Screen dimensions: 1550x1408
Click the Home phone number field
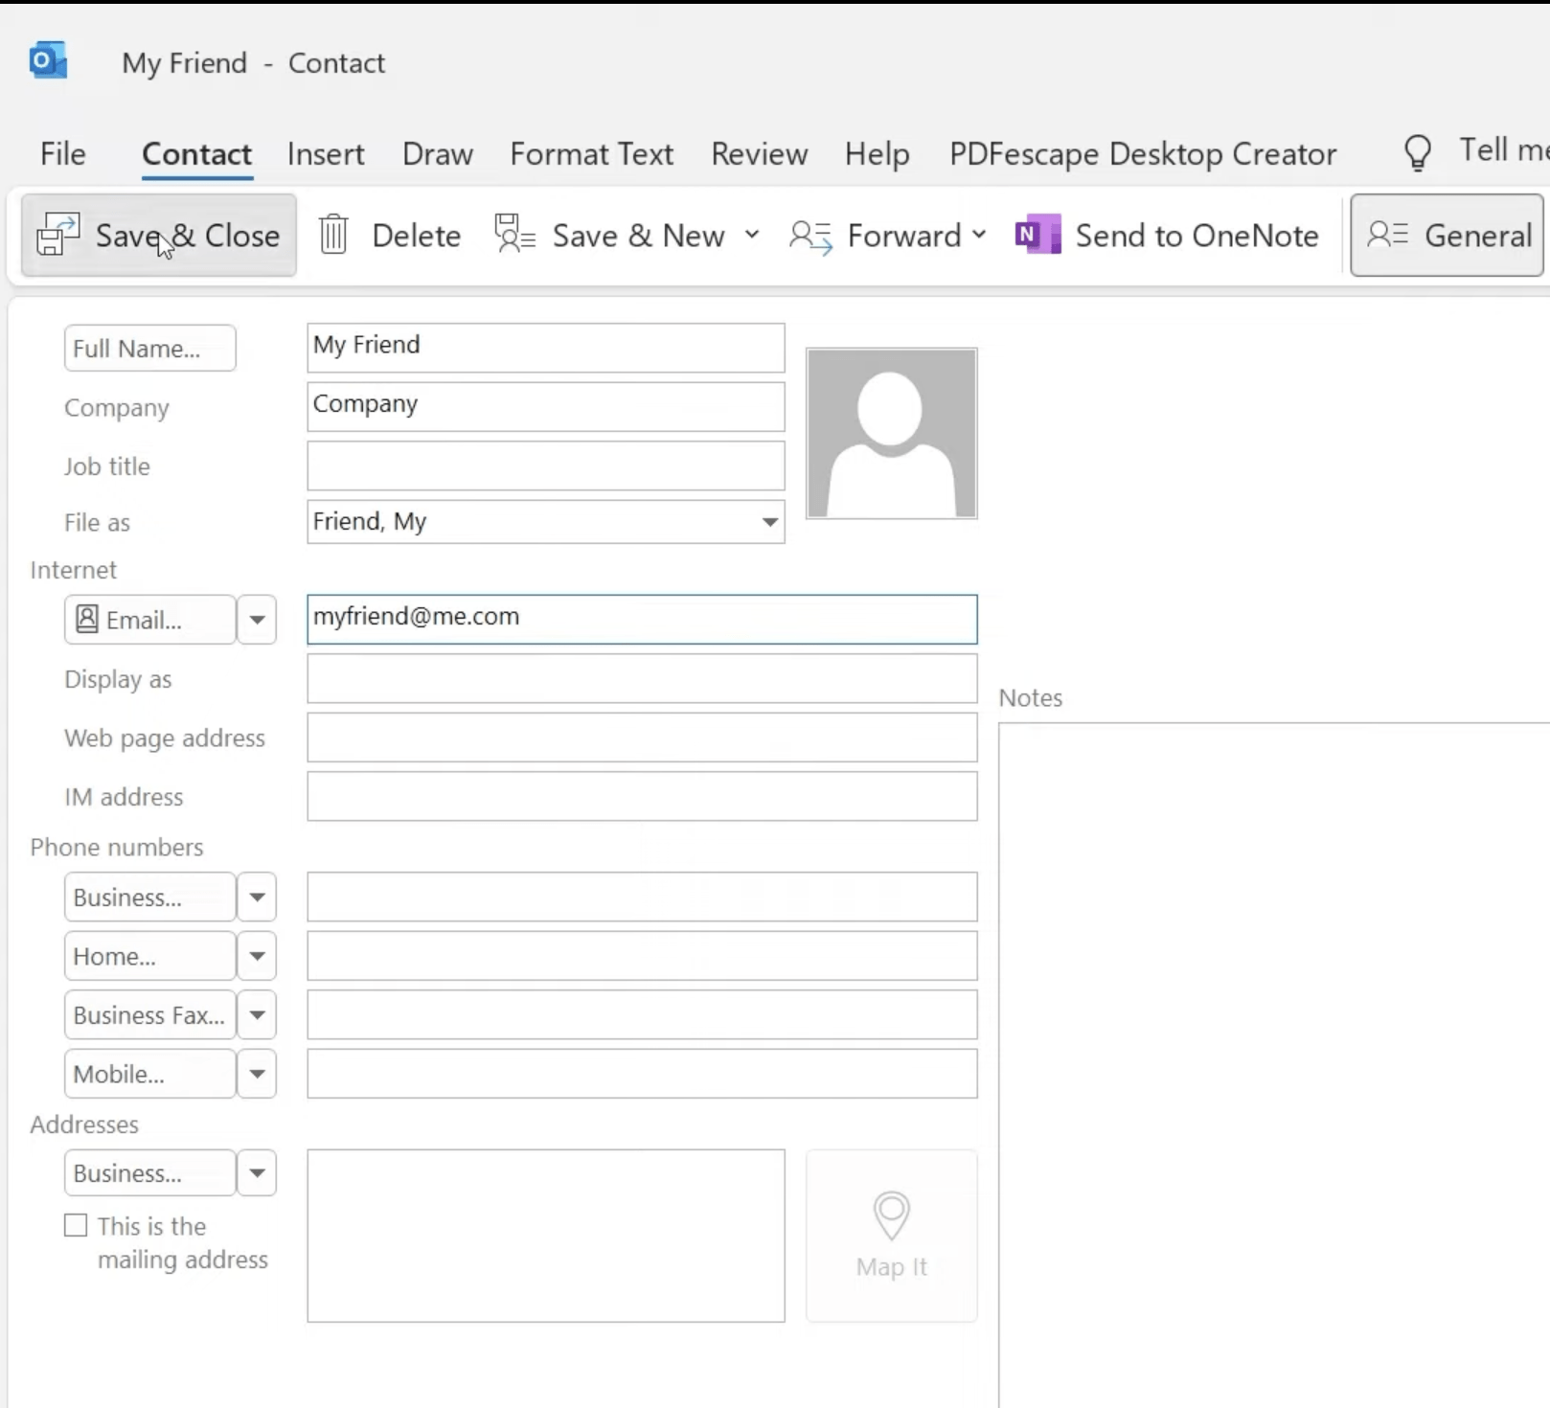coord(642,956)
